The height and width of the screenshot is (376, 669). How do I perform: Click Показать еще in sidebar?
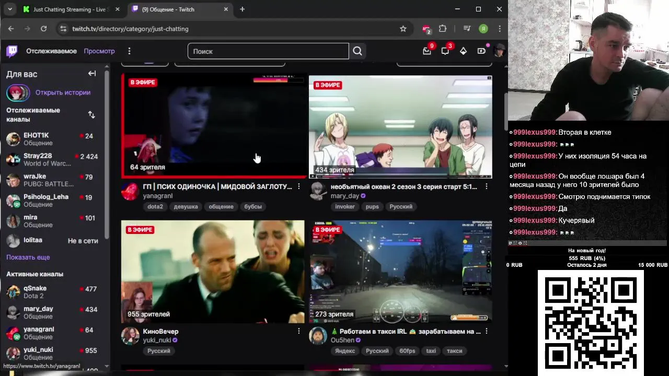pos(28,257)
